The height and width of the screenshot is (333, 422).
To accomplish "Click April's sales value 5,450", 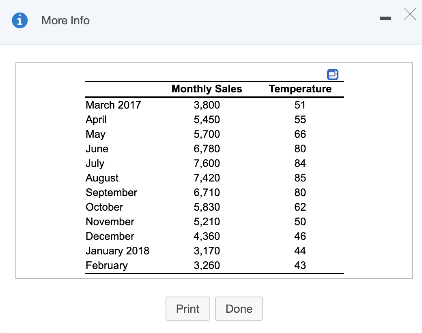I will coord(207,120).
